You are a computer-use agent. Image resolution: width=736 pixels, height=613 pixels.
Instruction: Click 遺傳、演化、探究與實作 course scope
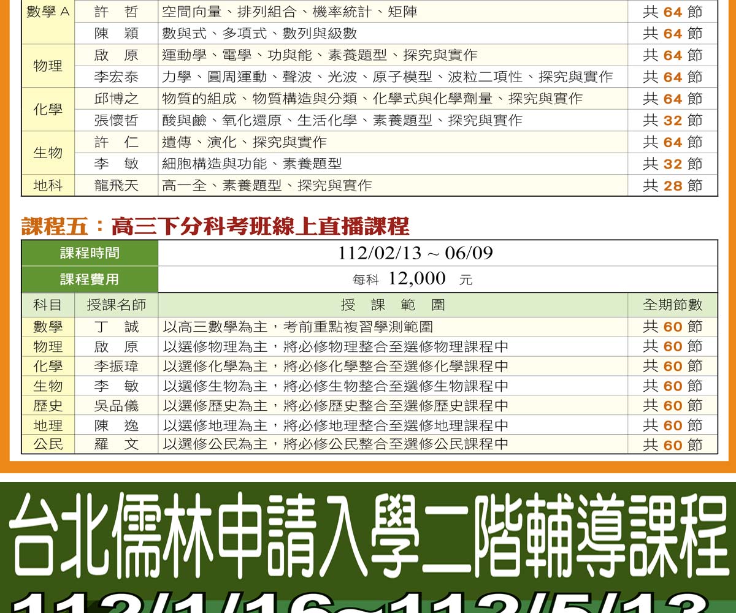244,142
